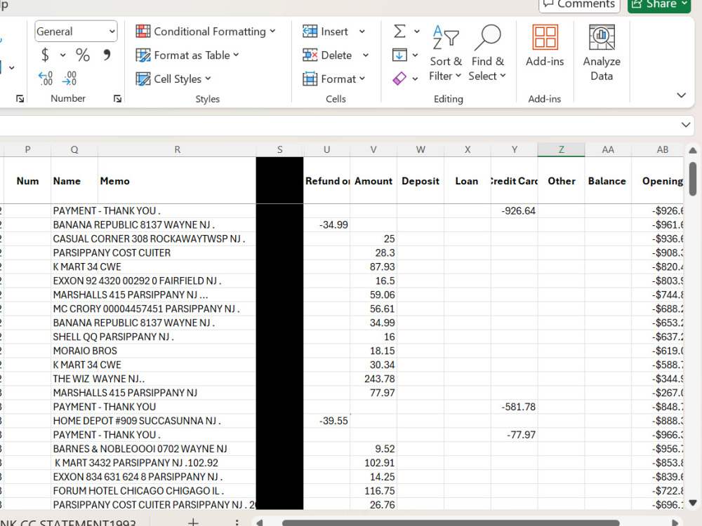Click the Clear eraser icon

pos(399,79)
